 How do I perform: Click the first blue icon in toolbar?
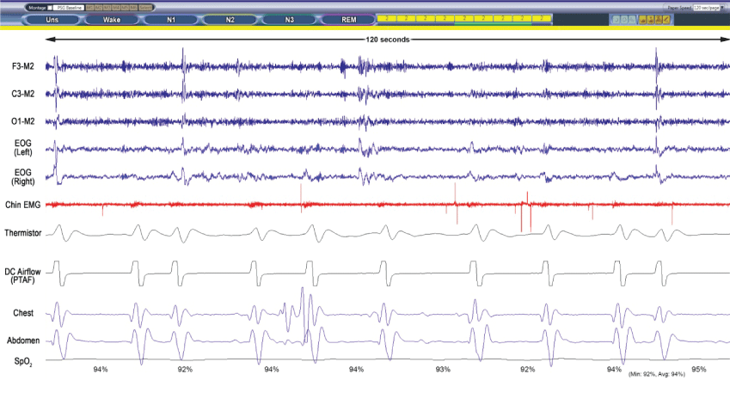click(x=616, y=18)
